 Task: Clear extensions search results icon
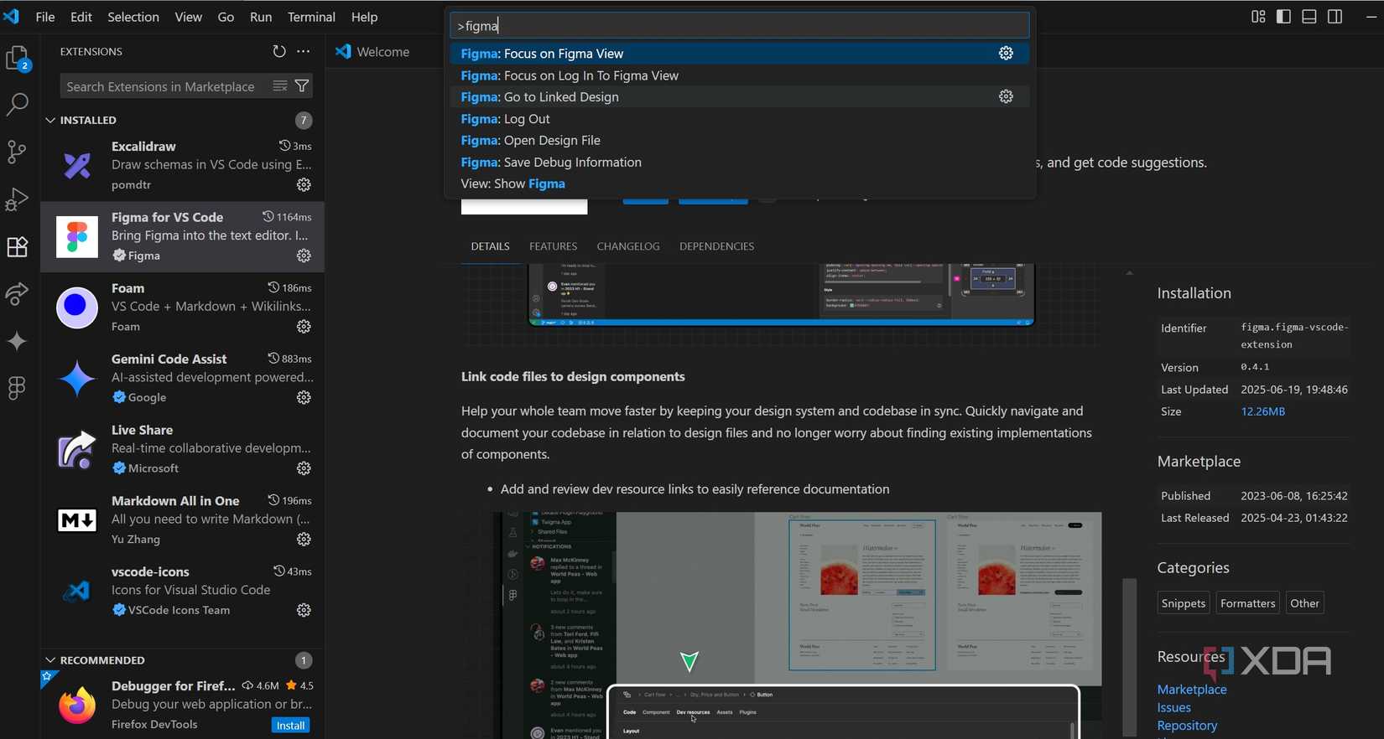280,86
